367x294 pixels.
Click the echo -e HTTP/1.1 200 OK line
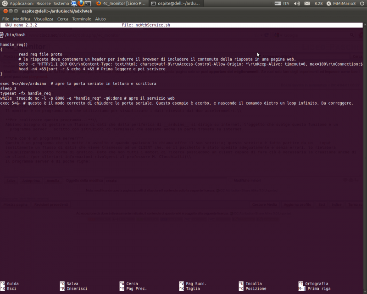coord(190,64)
